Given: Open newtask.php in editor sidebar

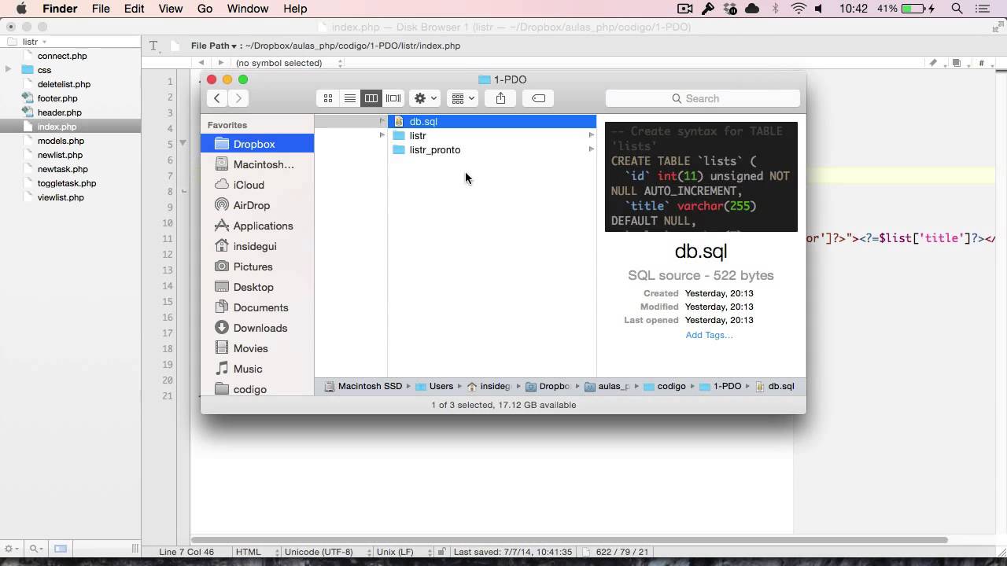Looking at the screenshot, I should click(x=63, y=169).
